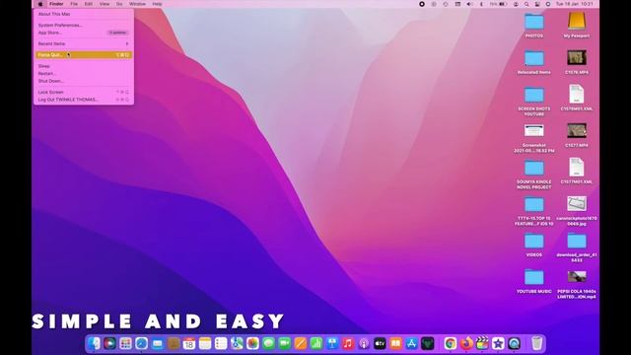Select the PHOTOS folder on desktop

pyautogui.click(x=534, y=22)
